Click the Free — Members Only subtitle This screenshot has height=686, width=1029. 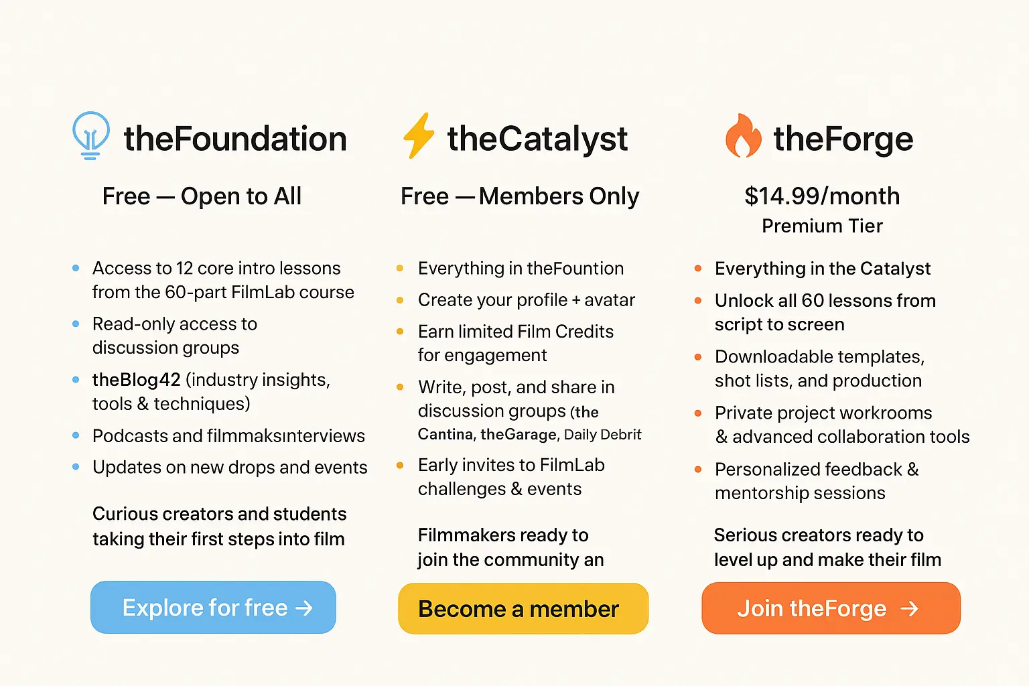click(x=520, y=196)
